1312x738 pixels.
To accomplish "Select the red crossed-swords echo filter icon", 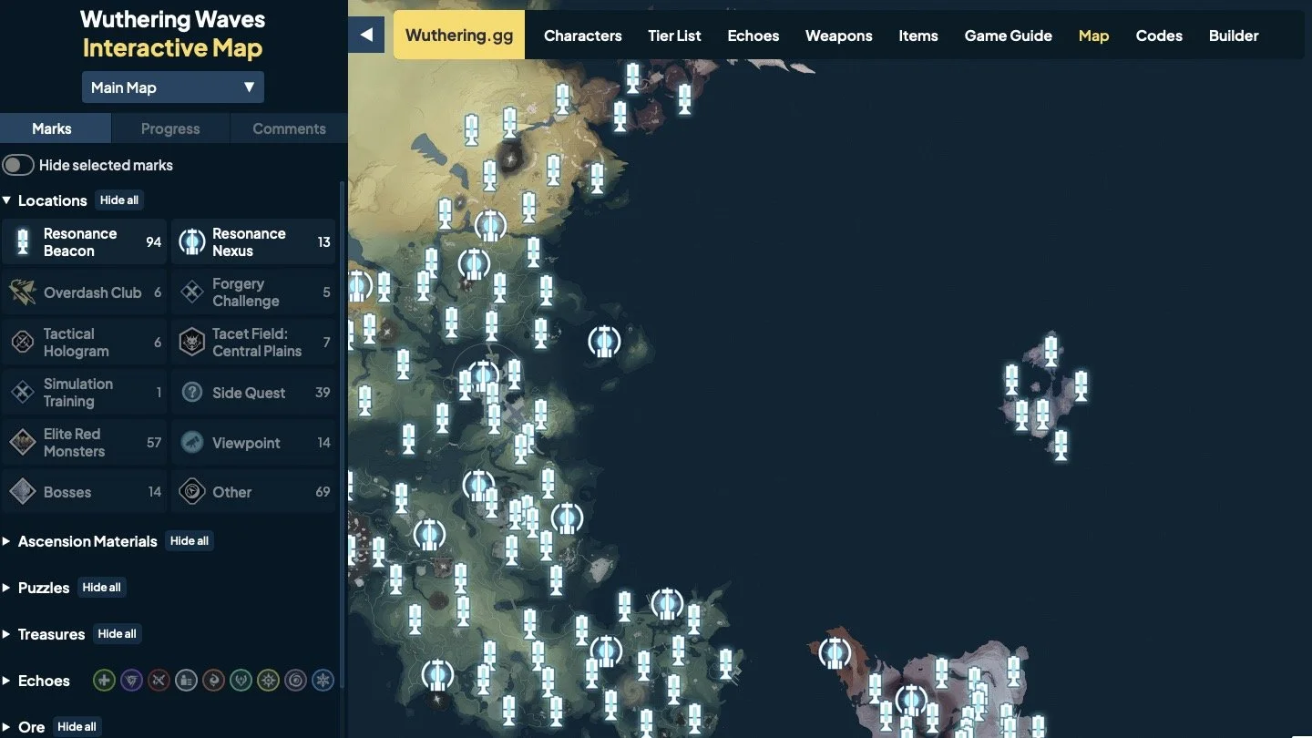I will pos(159,681).
